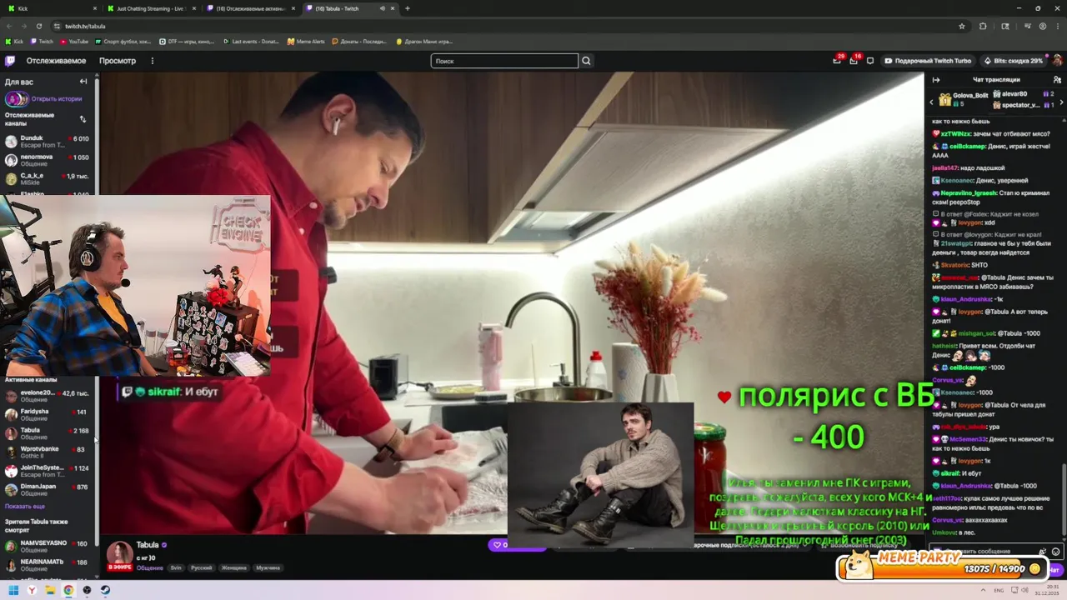Click 'Bits: скидка 29%' button
Screen dimensions: 1067x600
1013,61
